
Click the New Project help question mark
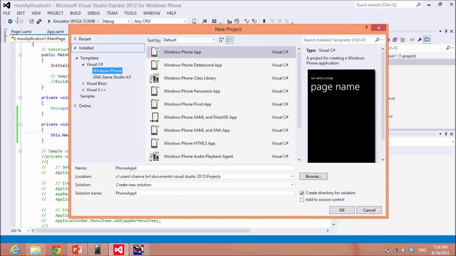(x=366, y=28)
